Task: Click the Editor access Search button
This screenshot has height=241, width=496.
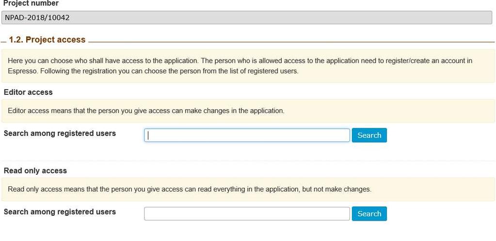Action: [x=369, y=135]
